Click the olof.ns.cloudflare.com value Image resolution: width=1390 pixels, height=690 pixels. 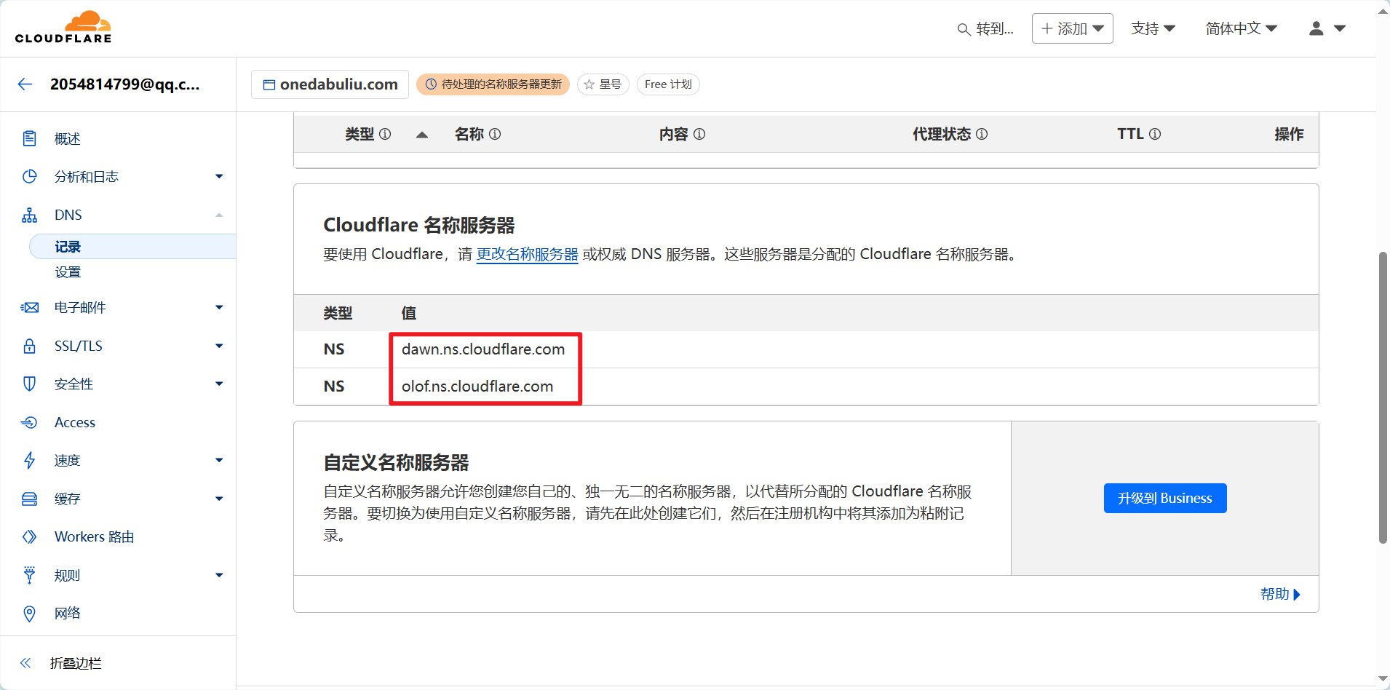point(477,386)
